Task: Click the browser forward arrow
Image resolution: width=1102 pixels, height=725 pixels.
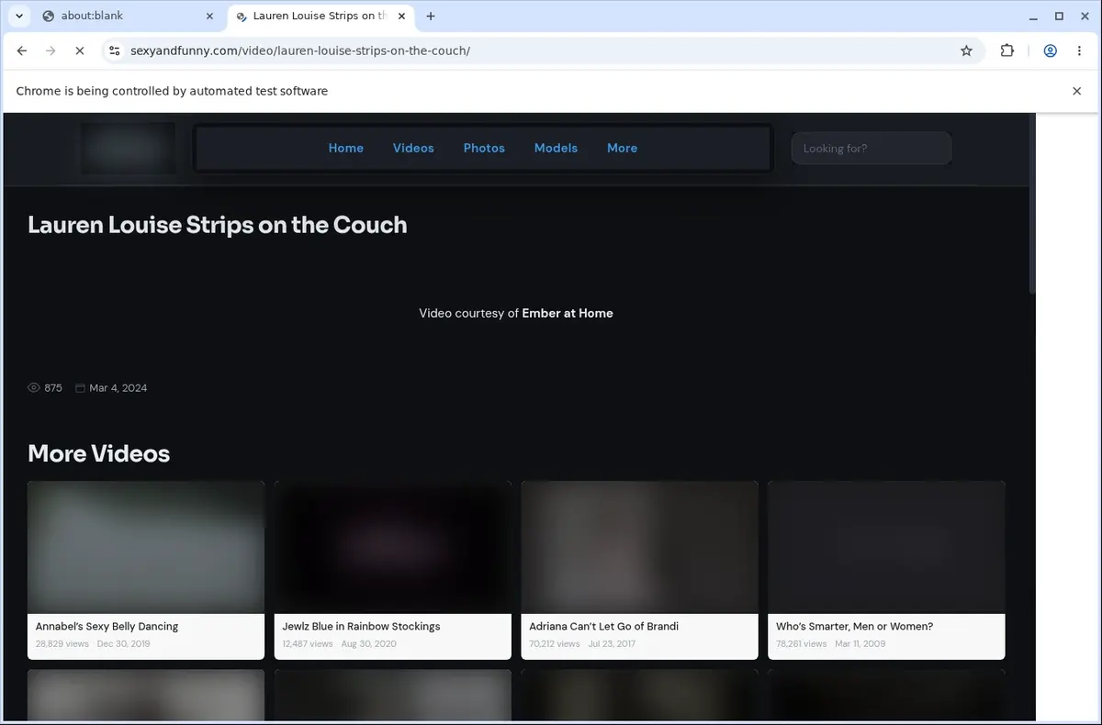Action: coord(51,51)
